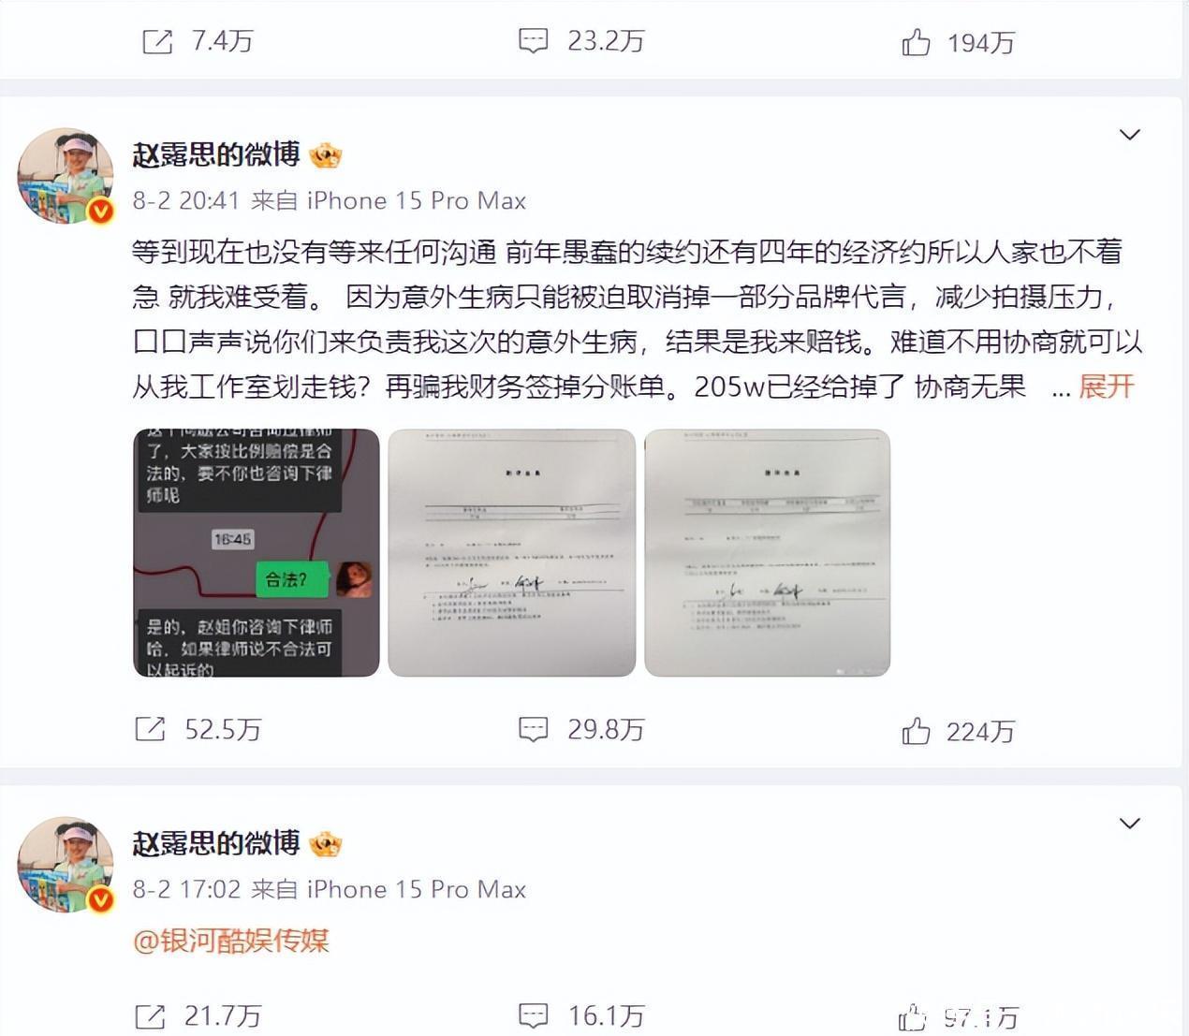Visit the @银河酷娱传媒 mention link

231,941
